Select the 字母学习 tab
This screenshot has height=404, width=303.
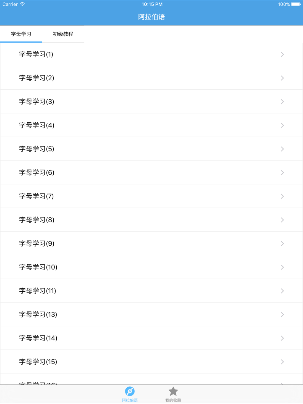21,34
